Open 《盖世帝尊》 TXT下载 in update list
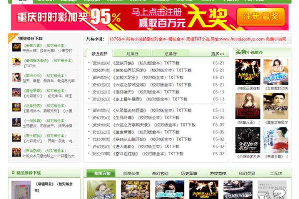 pyautogui.click(x=146, y=132)
